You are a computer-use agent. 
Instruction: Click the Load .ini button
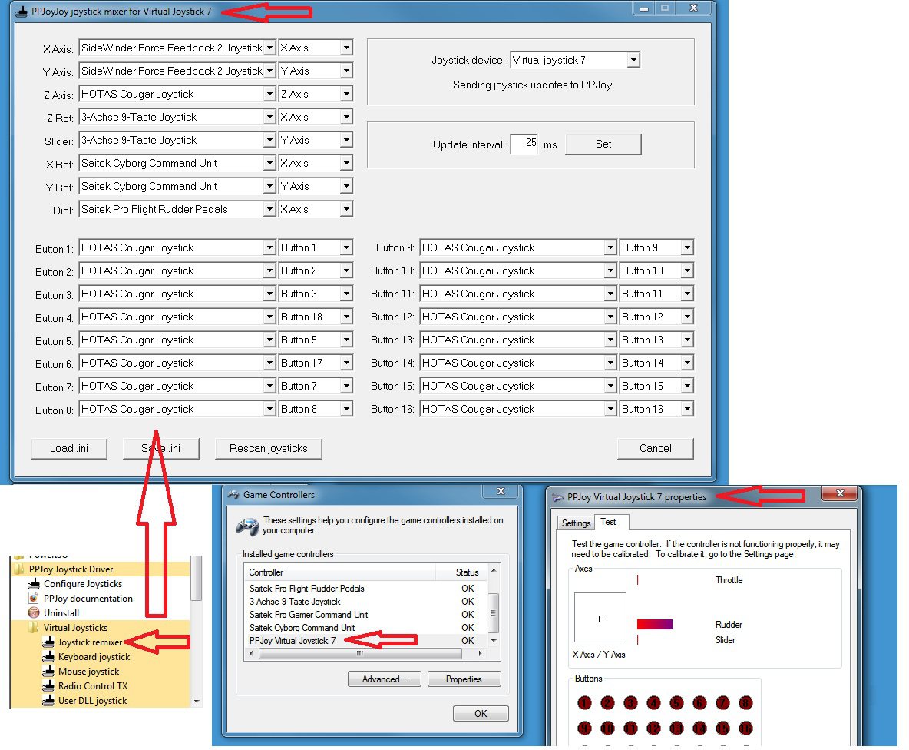[69, 448]
